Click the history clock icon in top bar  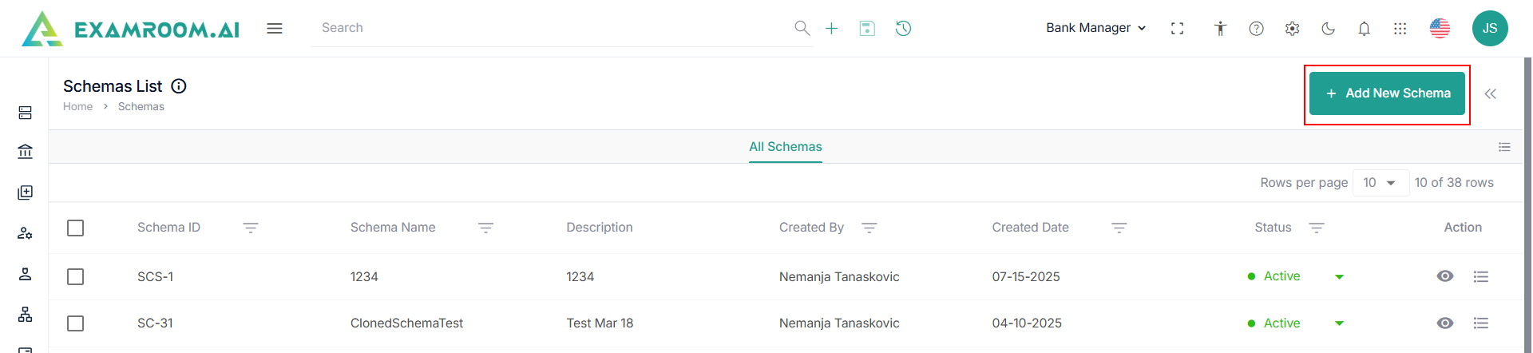coord(903,29)
